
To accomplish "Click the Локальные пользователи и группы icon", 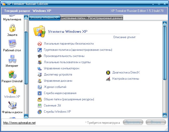I will [x=40, y=62].
